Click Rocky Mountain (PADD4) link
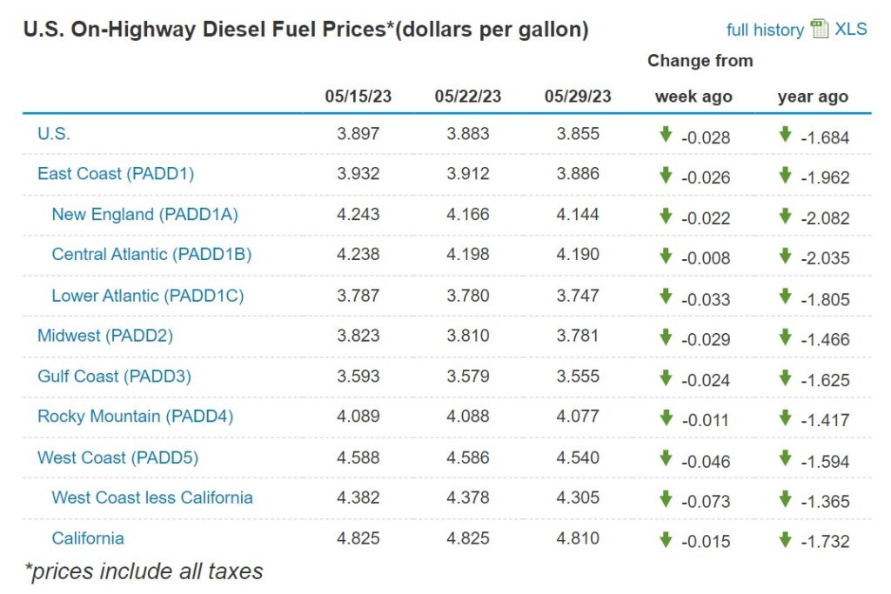Screen dimensions: 891x594 tap(135, 417)
